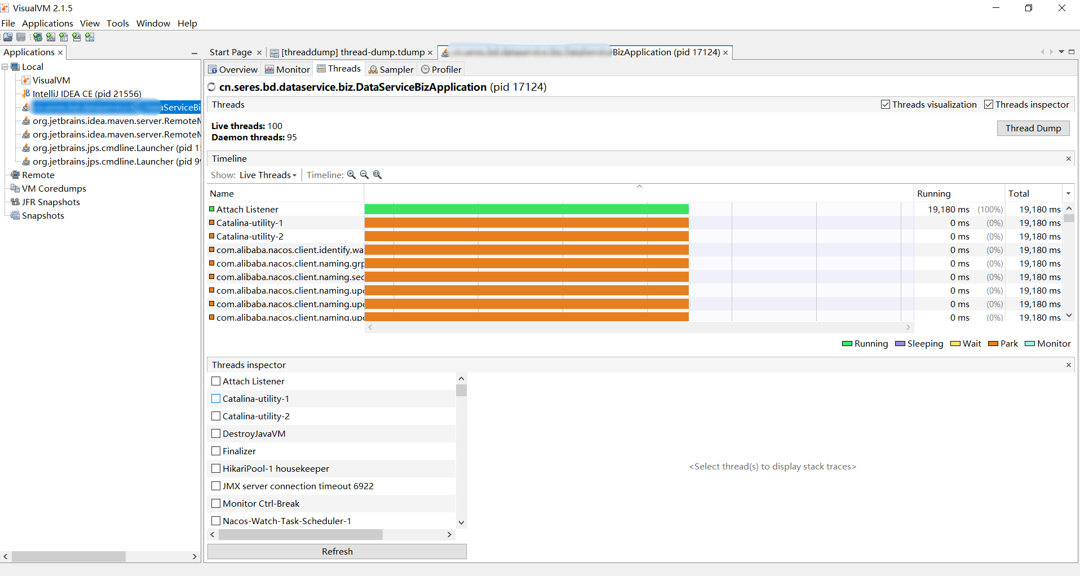This screenshot has height=576, width=1080.
Task: Close the thread-dump.tdump tab
Action: pos(430,52)
